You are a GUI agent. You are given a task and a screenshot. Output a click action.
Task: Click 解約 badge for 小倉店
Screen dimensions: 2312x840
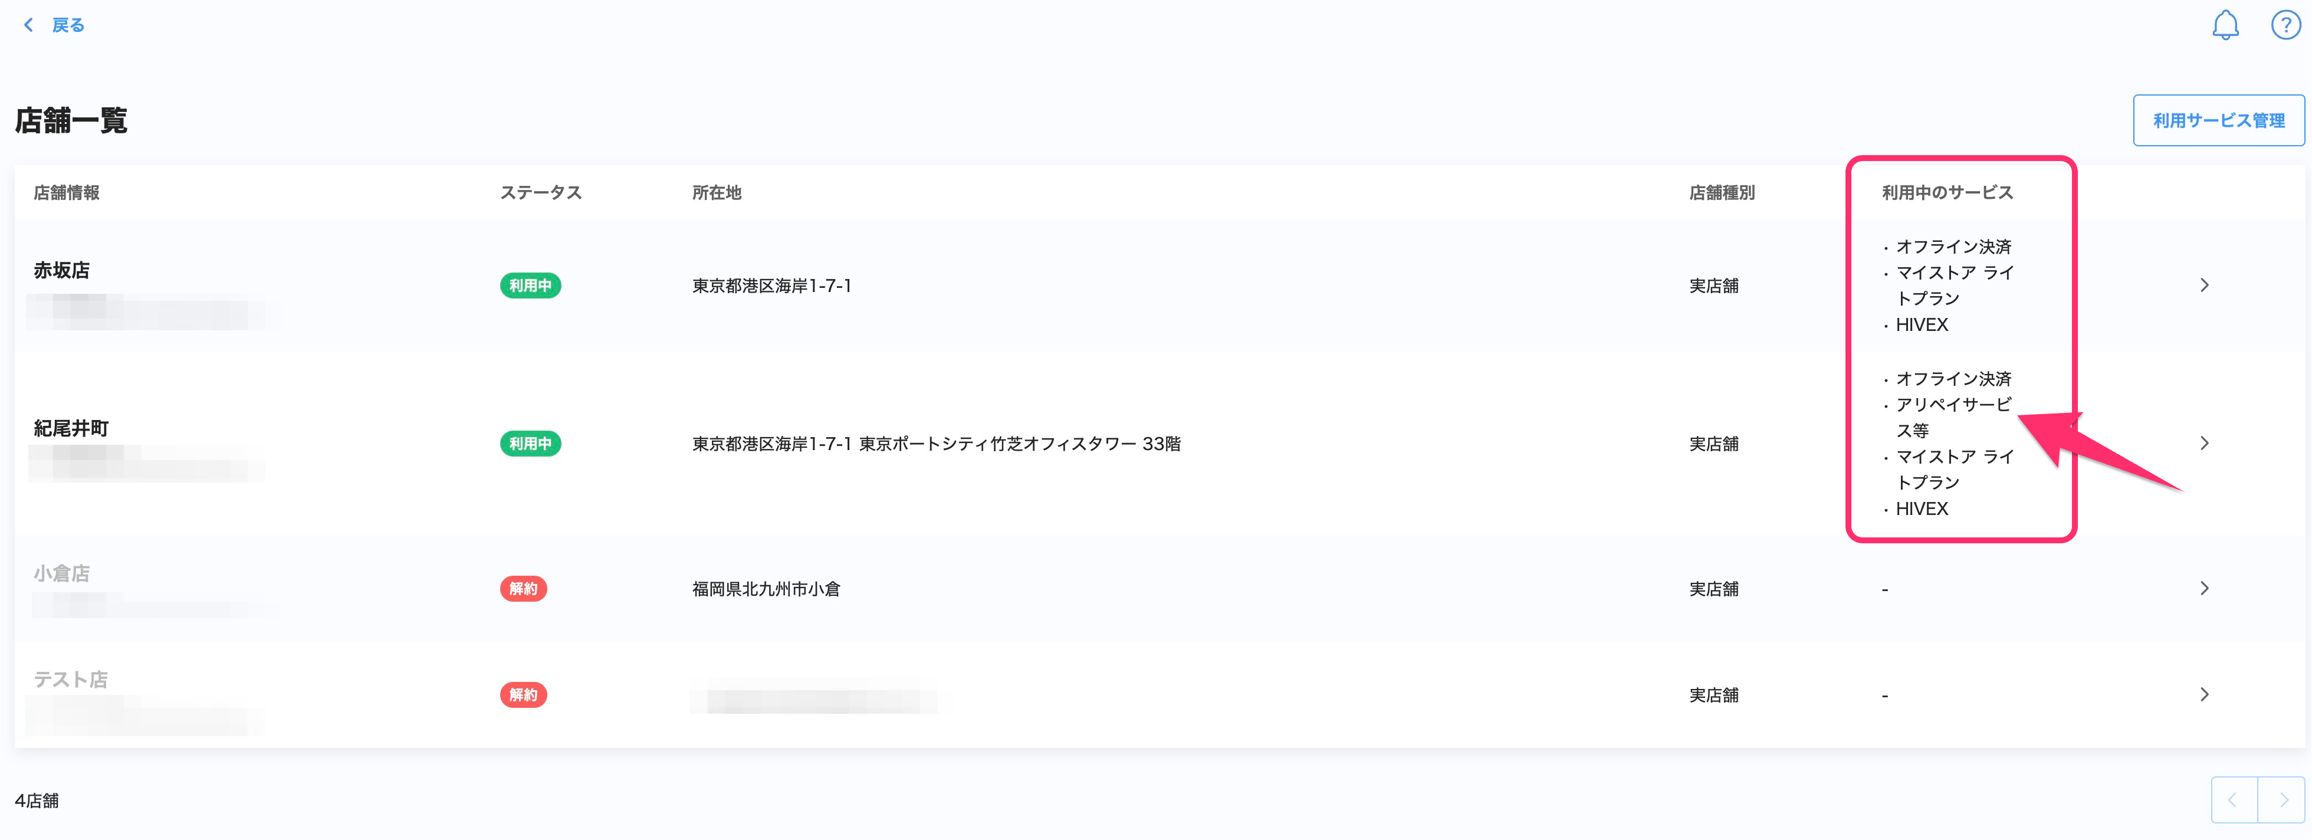523,589
